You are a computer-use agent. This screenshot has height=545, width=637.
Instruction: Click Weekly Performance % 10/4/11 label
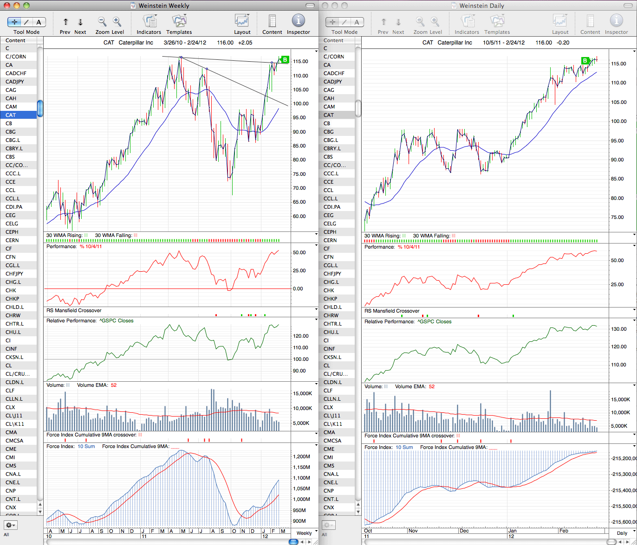point(91,246)
